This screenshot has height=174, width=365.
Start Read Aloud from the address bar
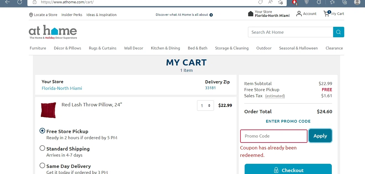pos(271,2)
